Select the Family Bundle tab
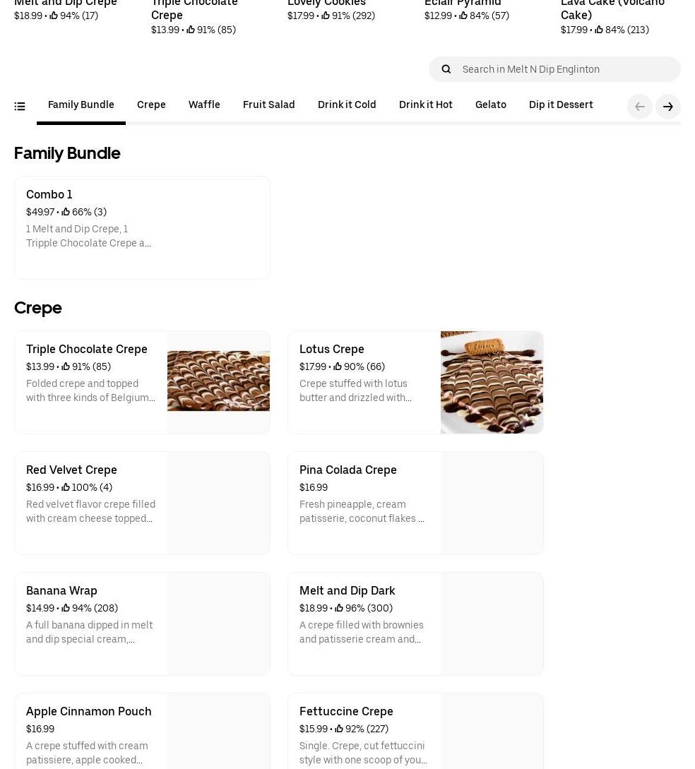This screenshot has width=695, height=769. pyautogui.click(x=81, y=105)
